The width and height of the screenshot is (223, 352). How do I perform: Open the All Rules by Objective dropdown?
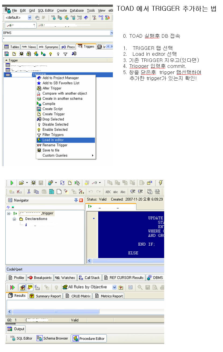pyautogui.click(x=114, y=287)
